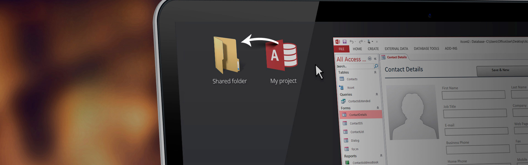Open the Redo history dropdown arrow
The width and height of the screenshot is (528, 165).
coord(364,42)
